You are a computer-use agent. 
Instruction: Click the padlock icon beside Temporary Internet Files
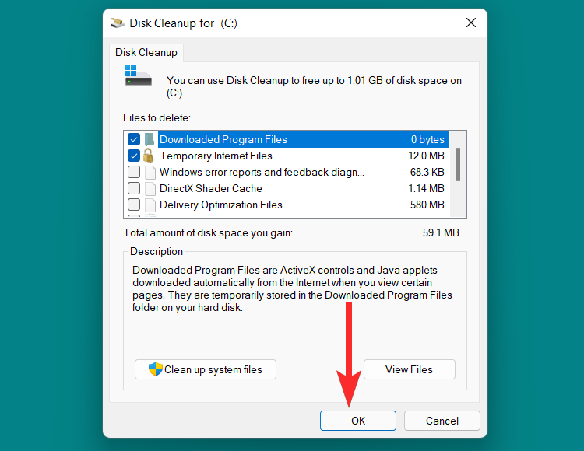(x=148, y=156)
